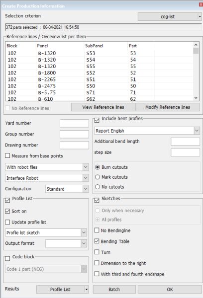Select Mark cutouts radio option
This screenshot has height=298, width=203.
(x=98, y=177)
